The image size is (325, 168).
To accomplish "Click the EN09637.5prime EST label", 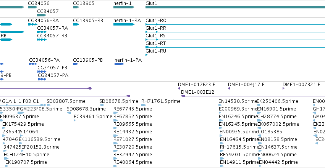I will [x=19, y=117].
